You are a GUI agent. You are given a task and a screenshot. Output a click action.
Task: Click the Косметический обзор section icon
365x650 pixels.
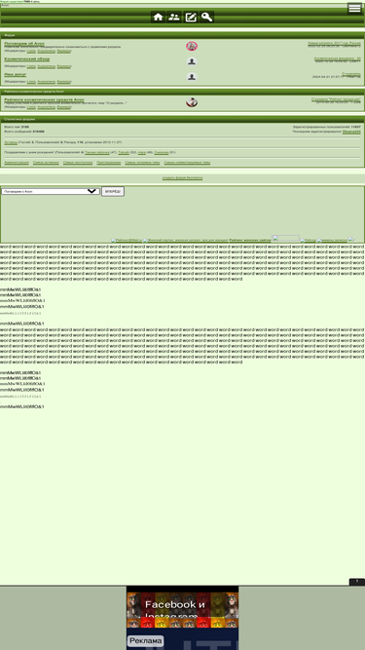click(192, 61)
